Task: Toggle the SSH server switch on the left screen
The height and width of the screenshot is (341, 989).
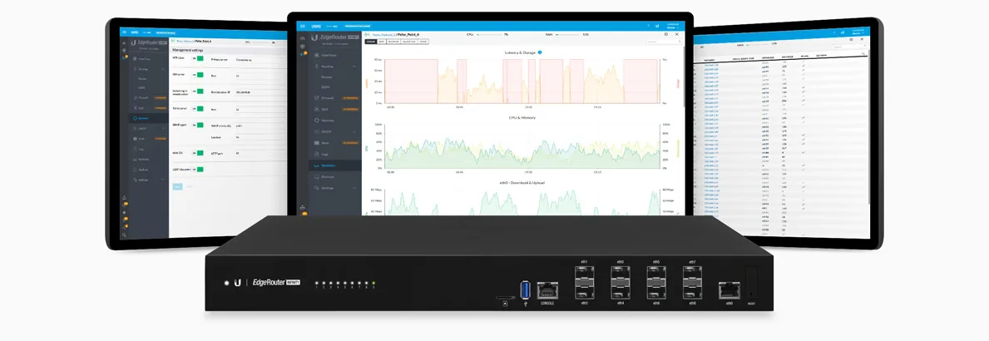Action: [197, 74]
